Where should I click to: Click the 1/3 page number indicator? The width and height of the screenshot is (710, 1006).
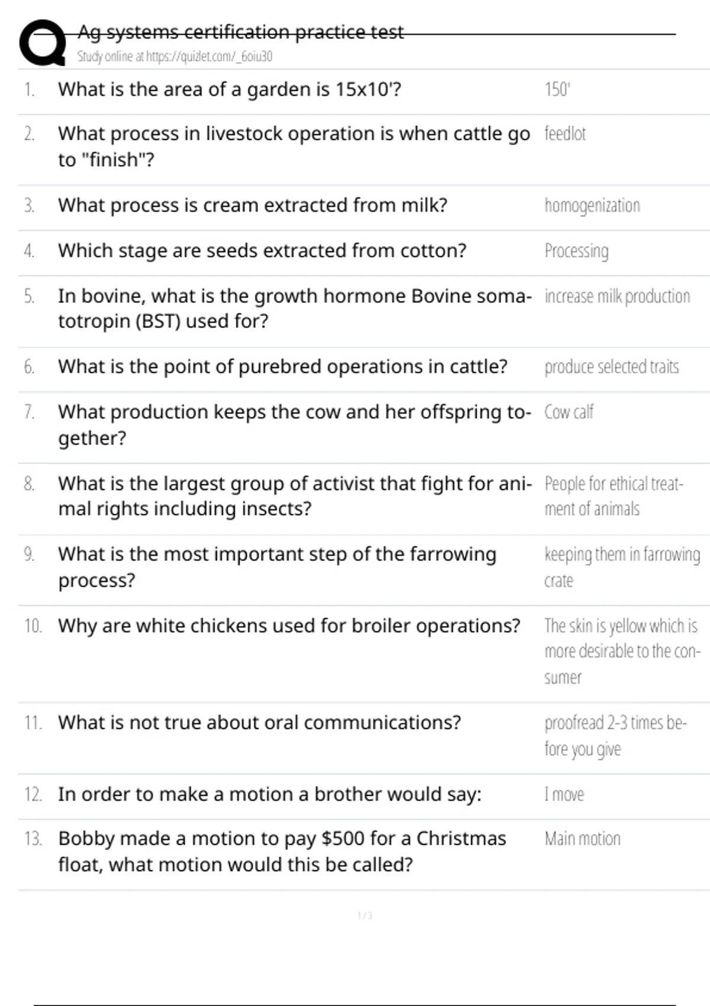coord(364,915)
